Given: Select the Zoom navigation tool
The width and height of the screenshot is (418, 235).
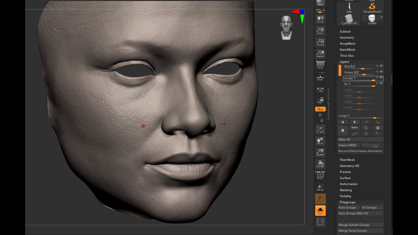Looking at the screenshot, I should (x=320, y=31).
